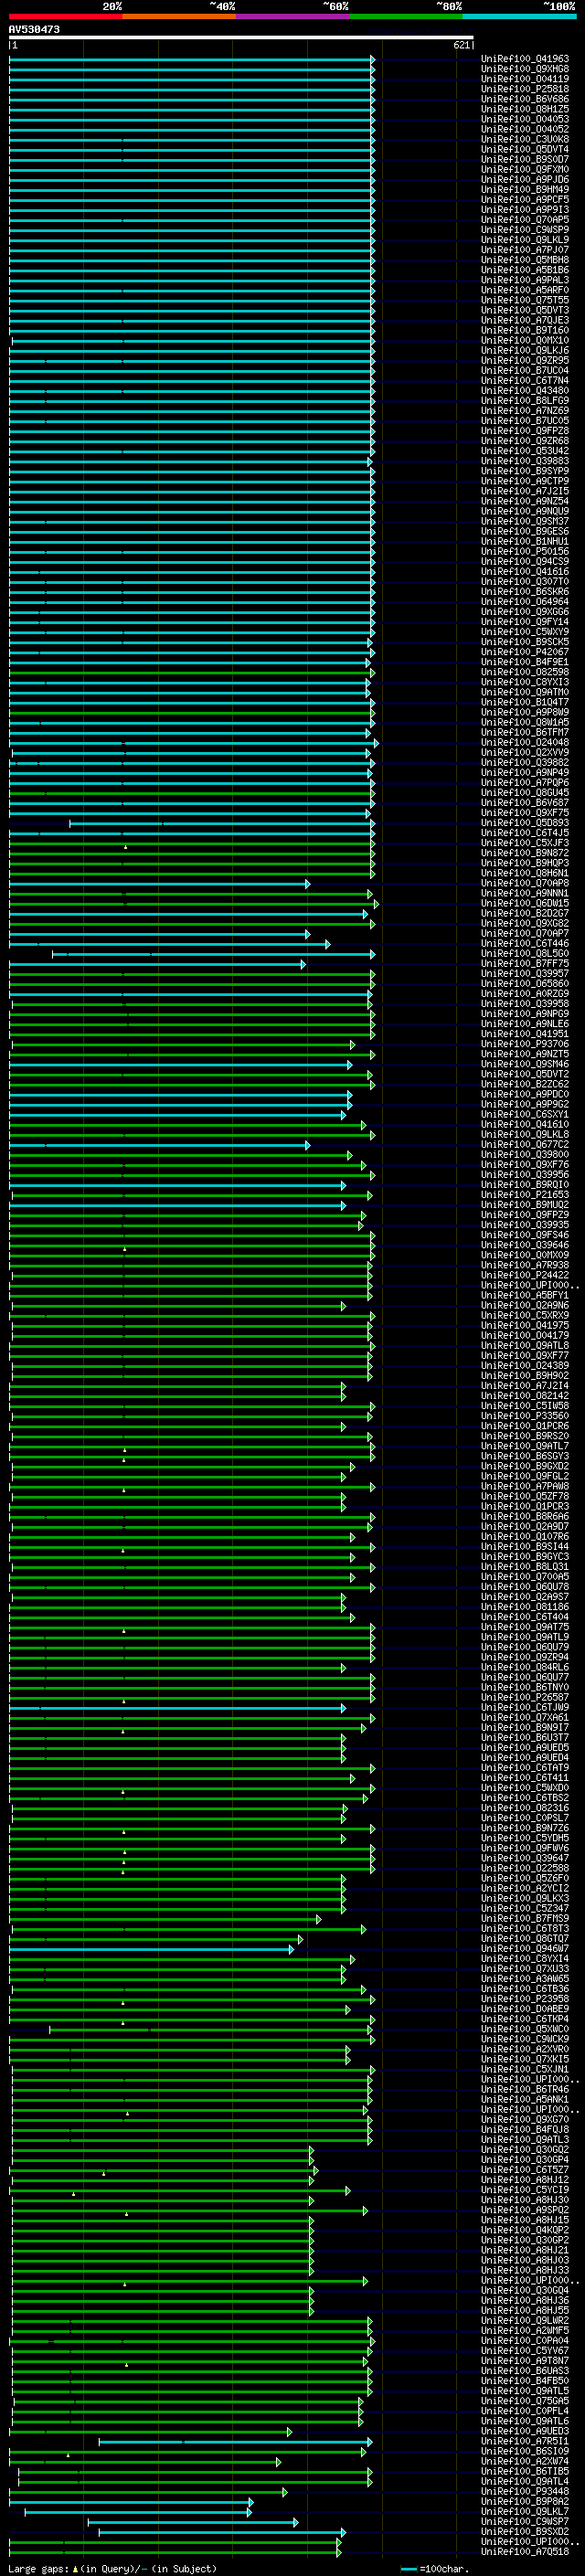The width and height of the screenshot is (585, 2576).
Task: Select hit label UniRef100_Q43480
Action: pyautogui.click(x=525, y=391)
